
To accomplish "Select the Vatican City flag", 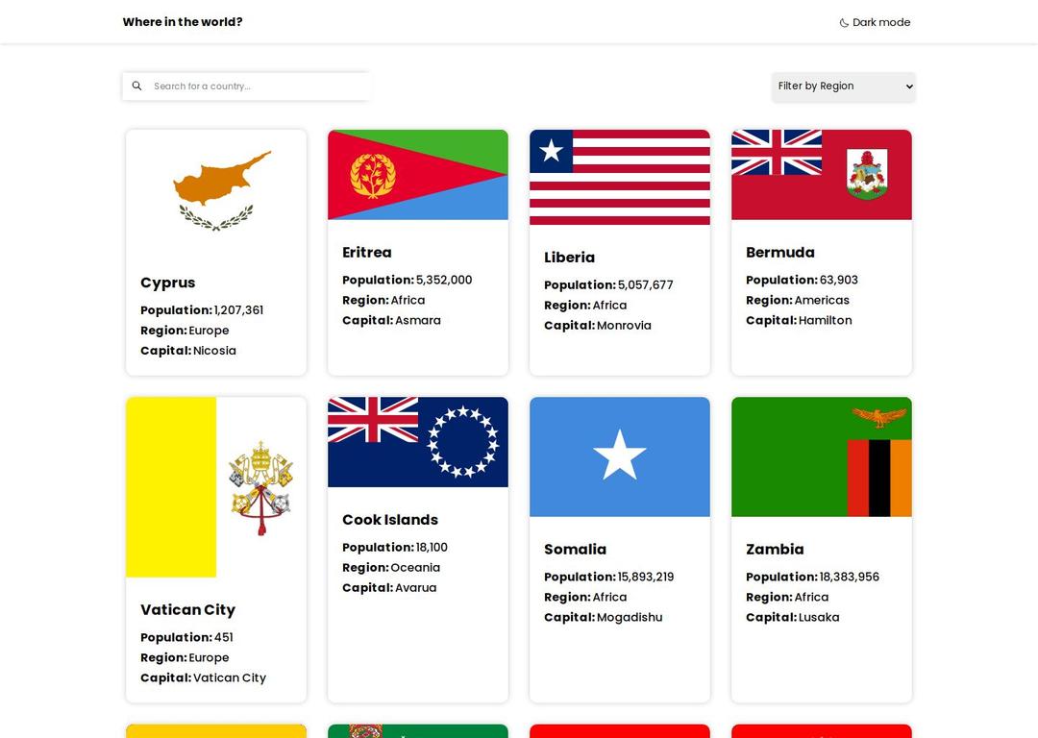I will tap(216, 487).
